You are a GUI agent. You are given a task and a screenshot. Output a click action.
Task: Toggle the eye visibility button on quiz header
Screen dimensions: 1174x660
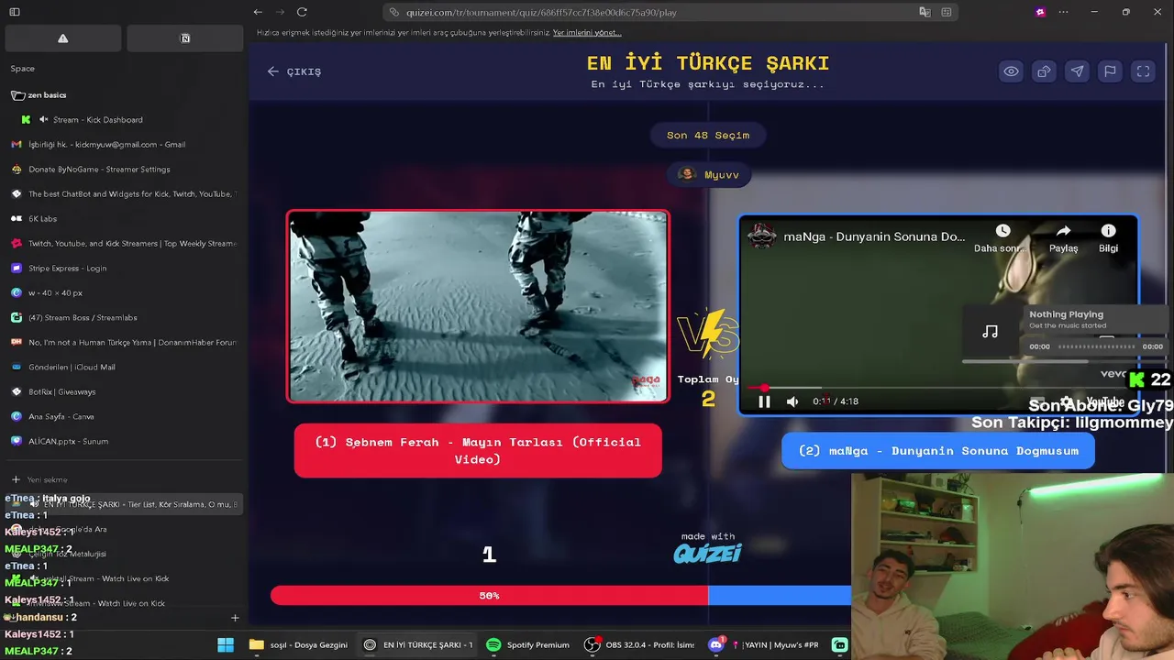[1011, 71]
